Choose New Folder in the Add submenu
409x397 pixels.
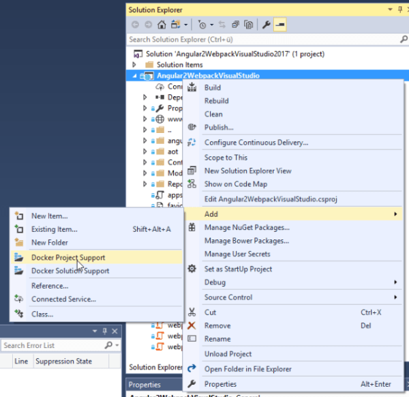click(x=97, y=242)
